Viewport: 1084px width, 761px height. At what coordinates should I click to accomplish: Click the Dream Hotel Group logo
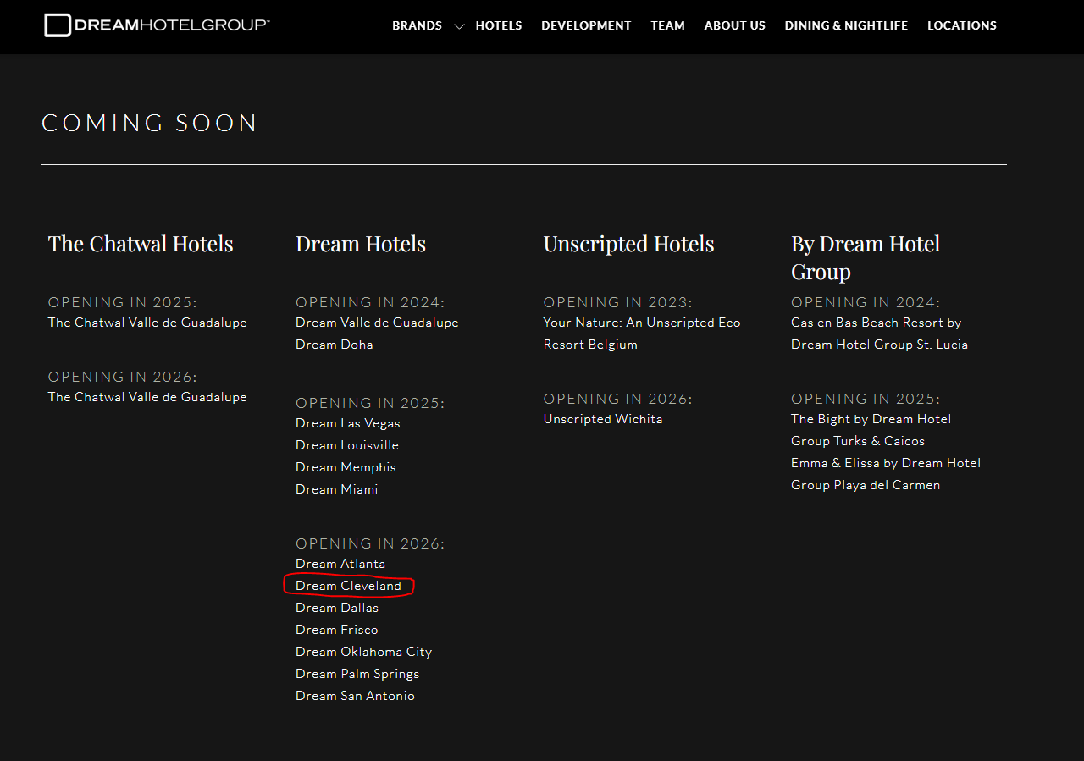click(x=157, y=25)
